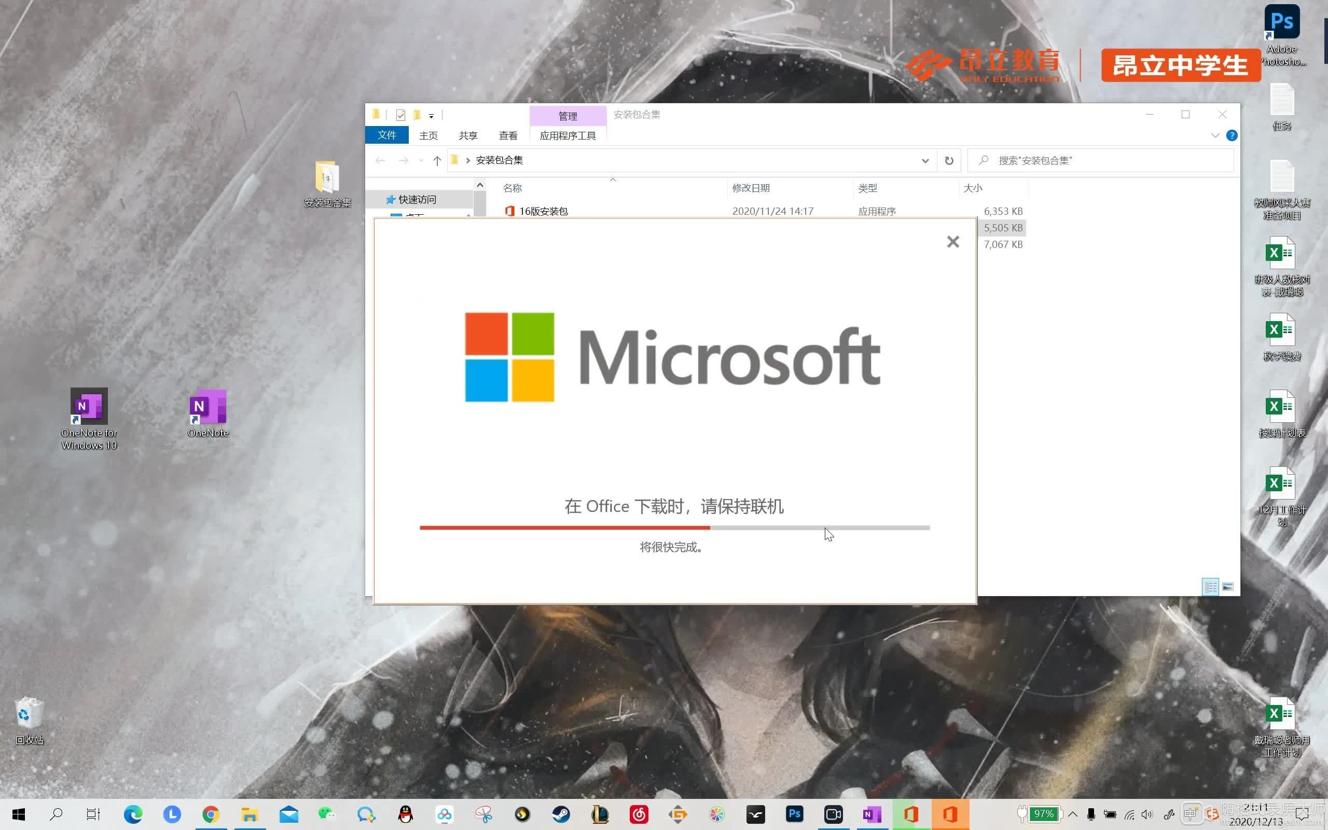Screen dimensions: 1328x830
Task: Click new folder quick access toolbar icon
Action: [417, 115]
